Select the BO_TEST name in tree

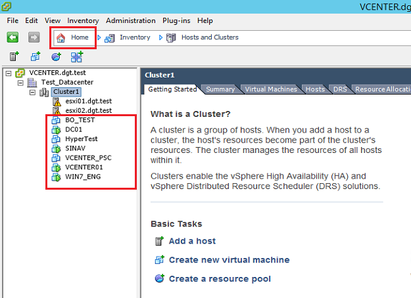click(80, 120)
